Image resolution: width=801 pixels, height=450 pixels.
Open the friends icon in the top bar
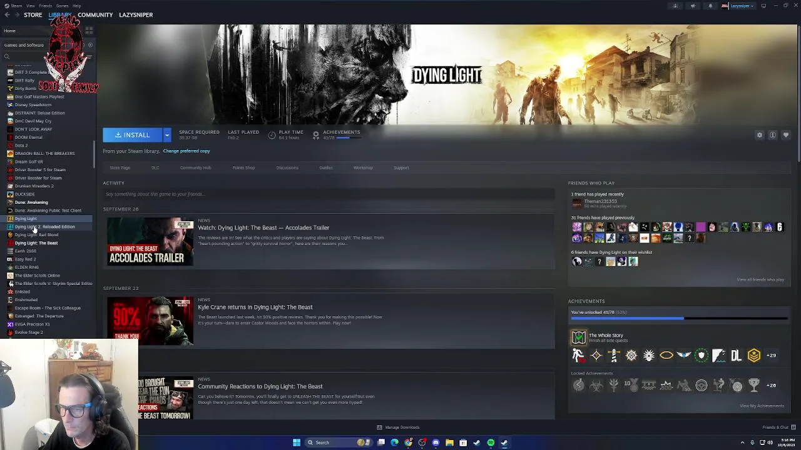tap(675, 6)
